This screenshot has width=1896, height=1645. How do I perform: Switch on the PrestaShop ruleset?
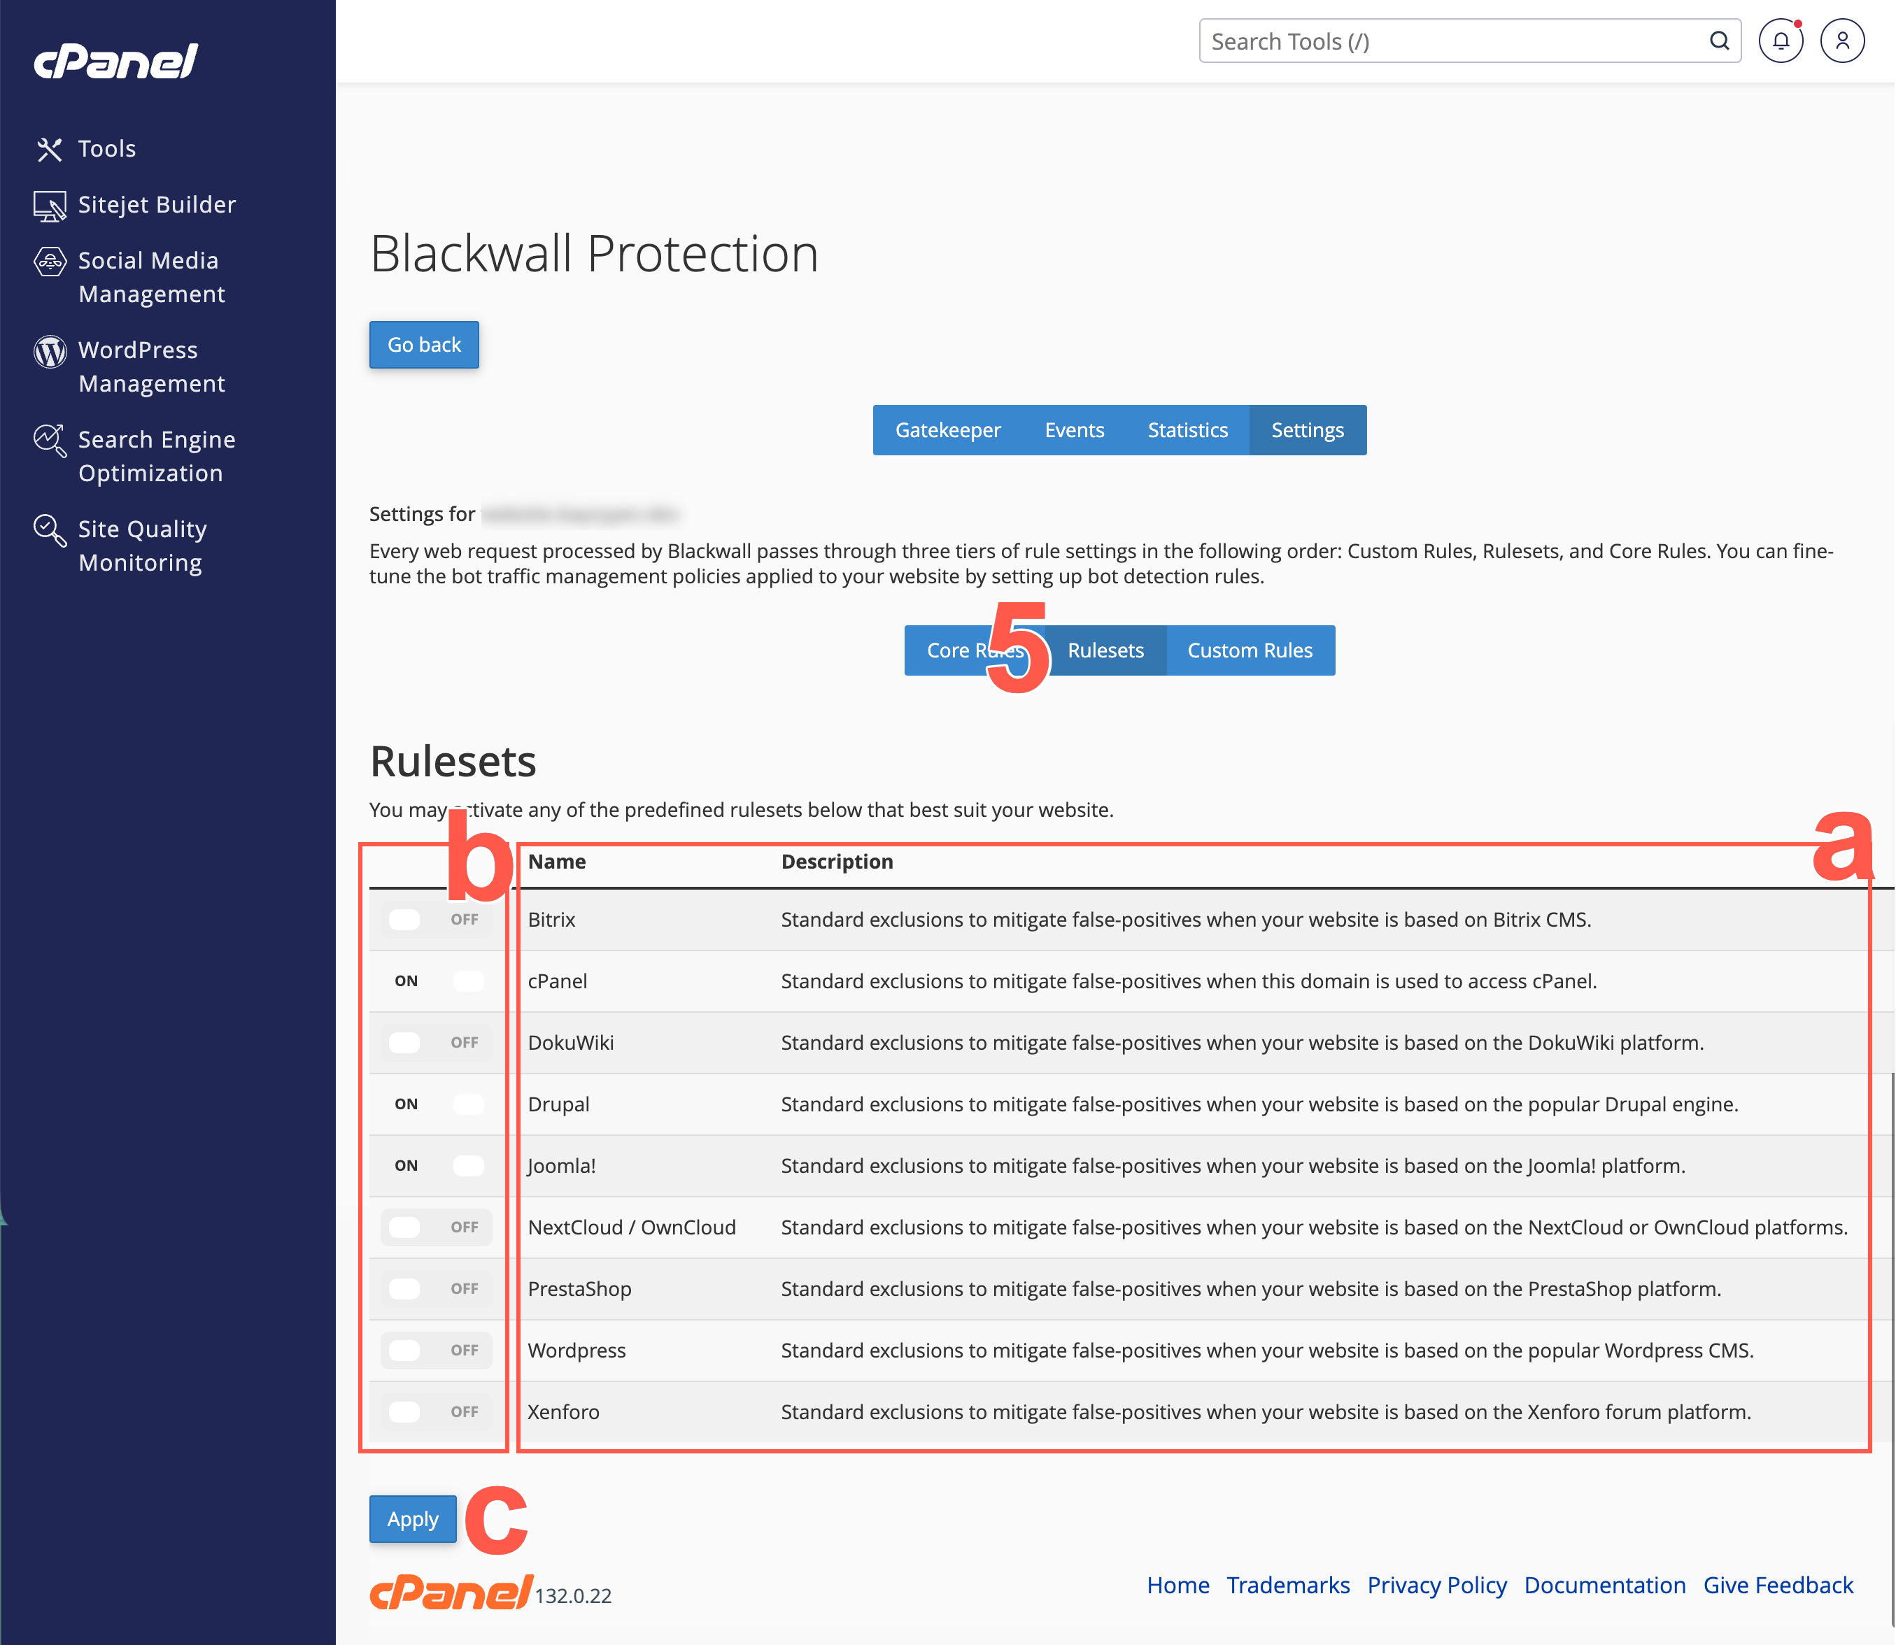pyautogui.click(x=436, y=1289)
